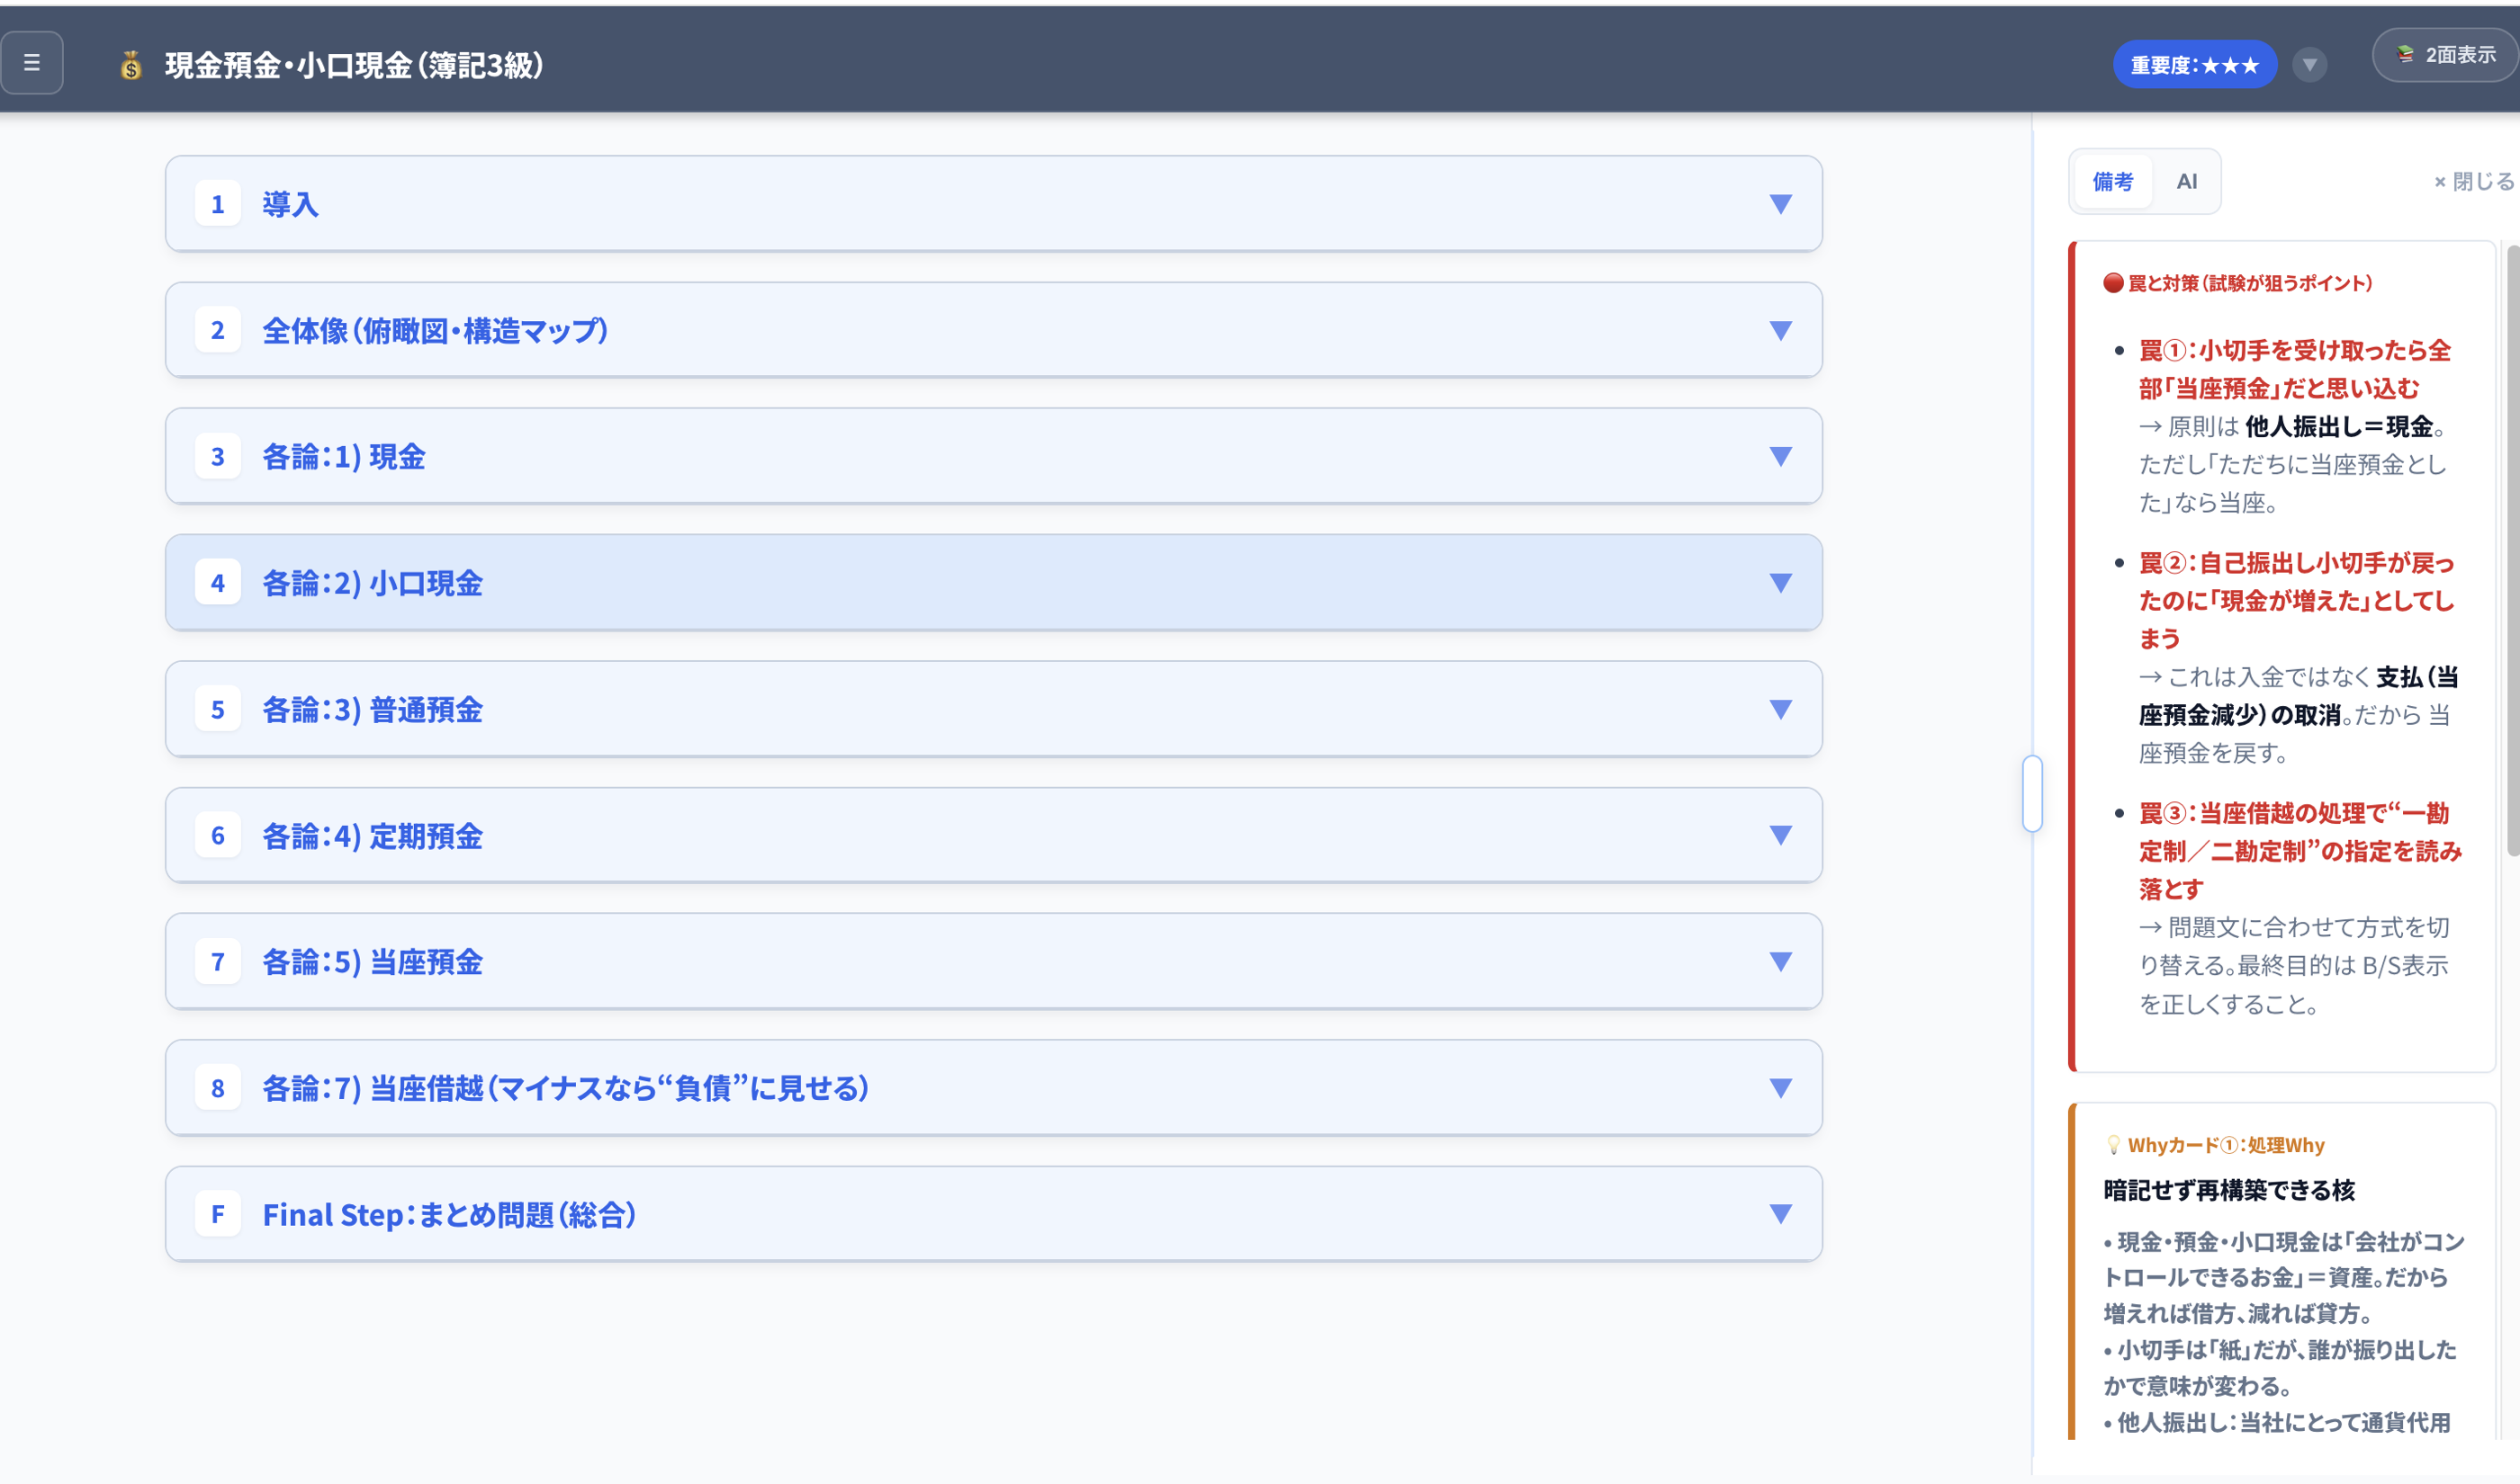Screen dimensions: 2520x1484
Task: Open the 各論:3) 普通預金 section title
Action: pos(372,709)
